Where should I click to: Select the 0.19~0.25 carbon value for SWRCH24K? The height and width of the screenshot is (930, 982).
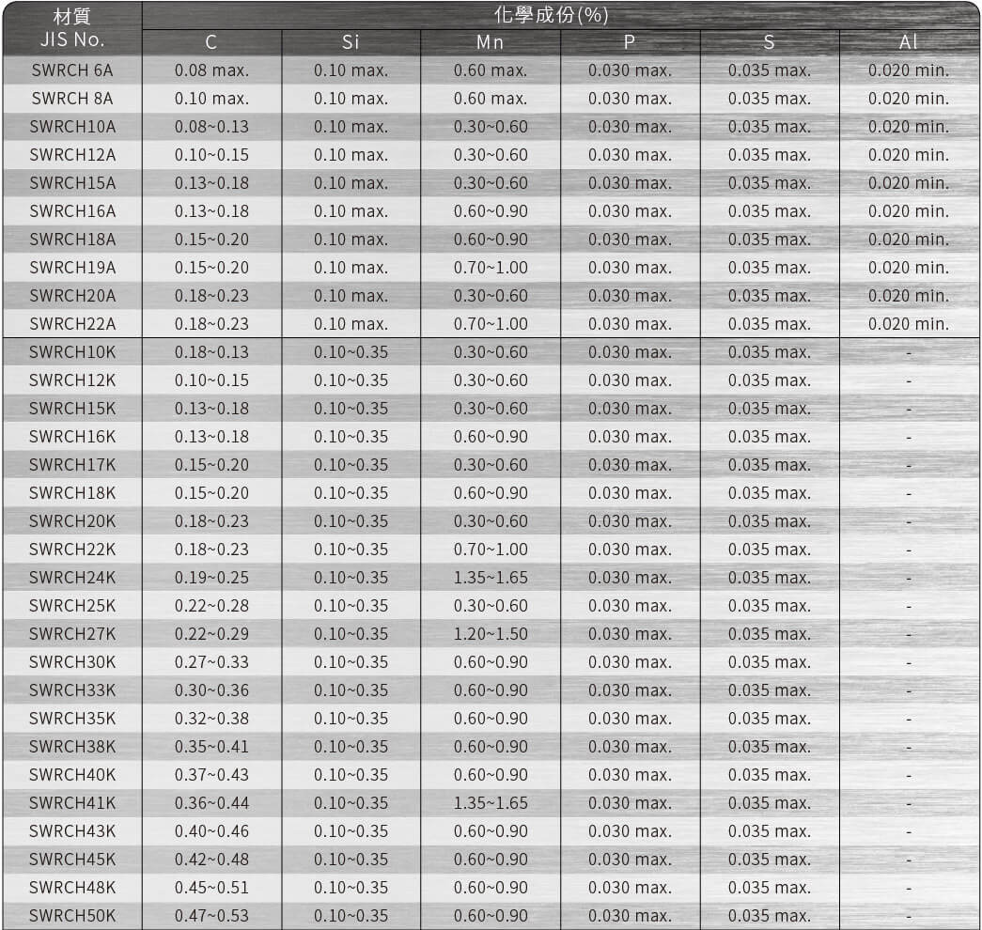point(211,578)
